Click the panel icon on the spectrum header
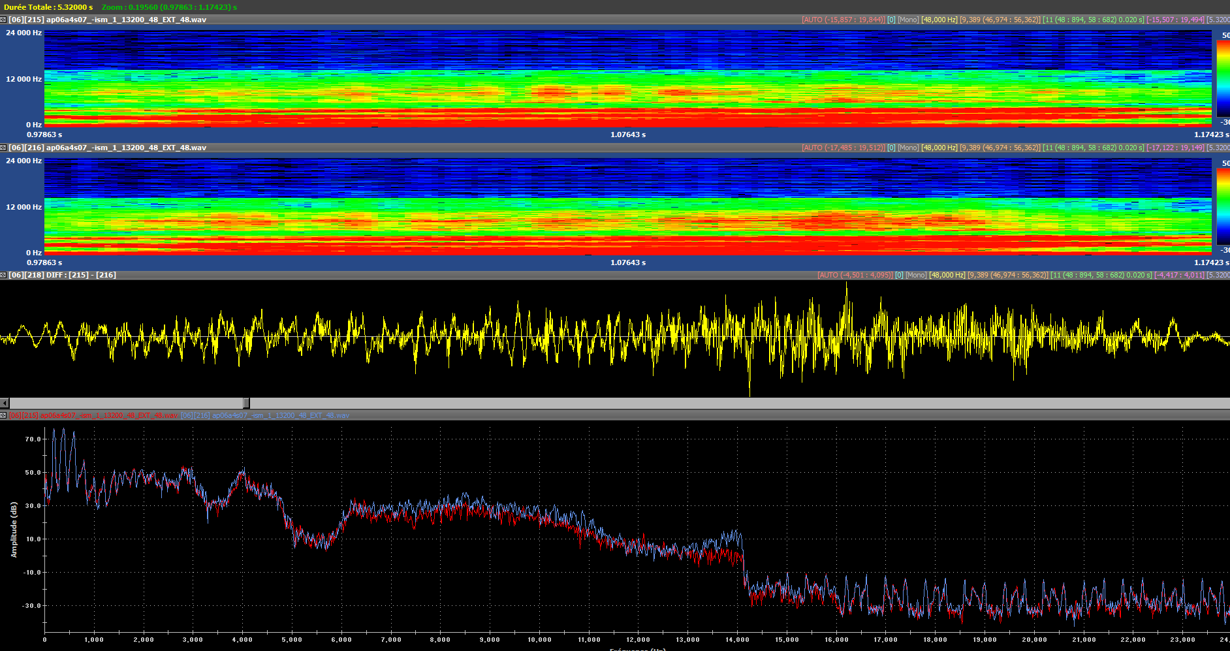This screenshot has height=651, width=1230. pos(3,415)
